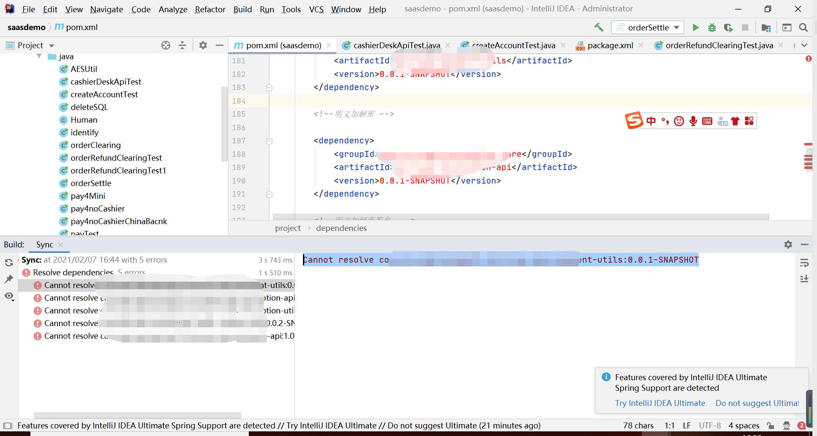
Task: Open Build panel settings gear icon
Action: (788, 244)
